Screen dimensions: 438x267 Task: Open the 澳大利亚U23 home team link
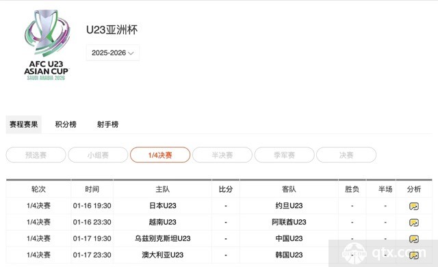point(163,255)
